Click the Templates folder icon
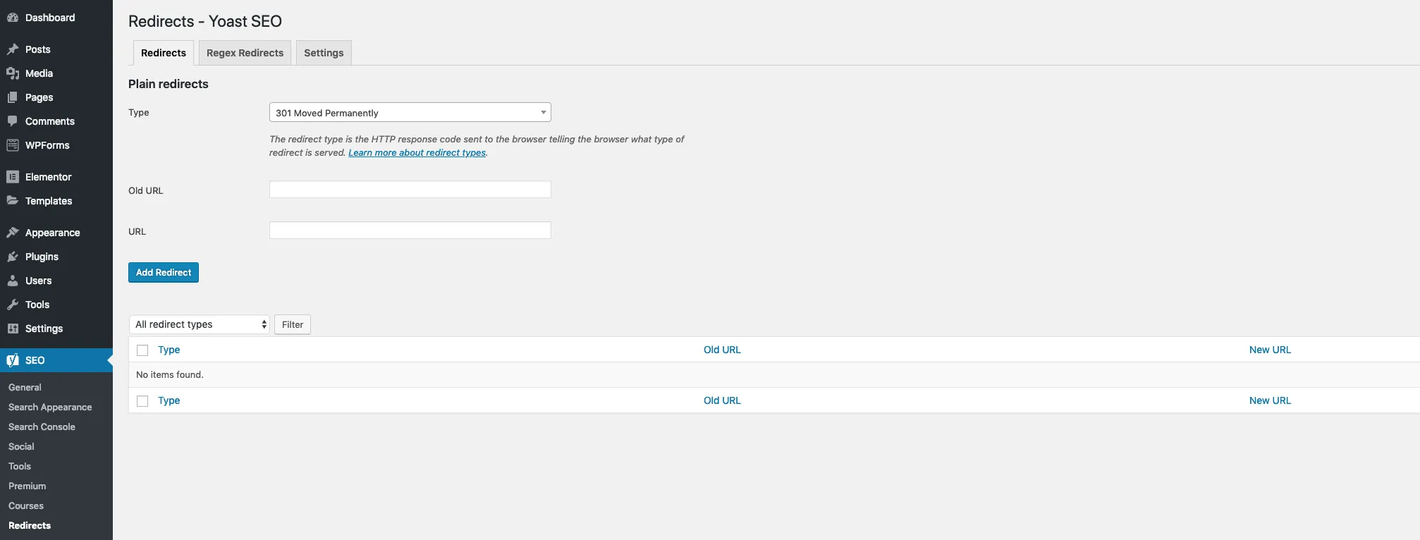Image resolution: width=1420 pixels, height=540 pixels. click(13, 201)
